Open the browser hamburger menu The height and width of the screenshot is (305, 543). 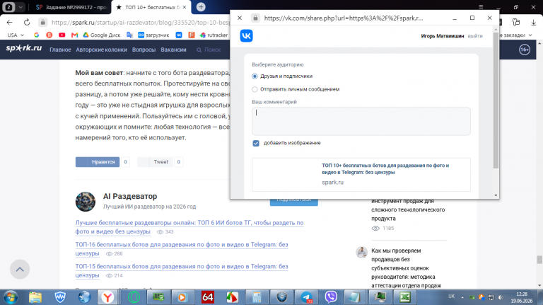[x=481, y=7]
